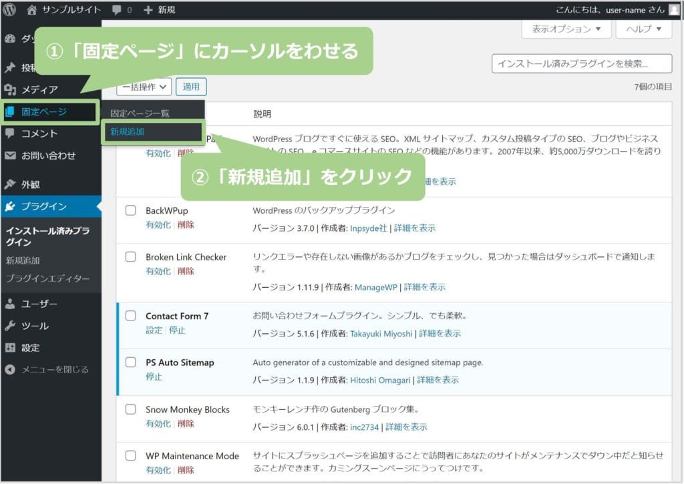
Task: Open the ManageWP author link
Action: 376,287
